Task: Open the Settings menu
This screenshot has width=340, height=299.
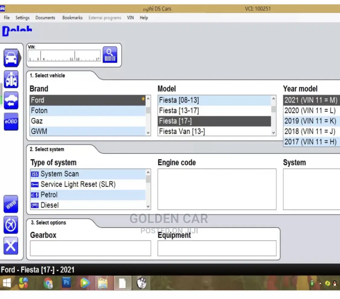Action: [x=22, y=18]
